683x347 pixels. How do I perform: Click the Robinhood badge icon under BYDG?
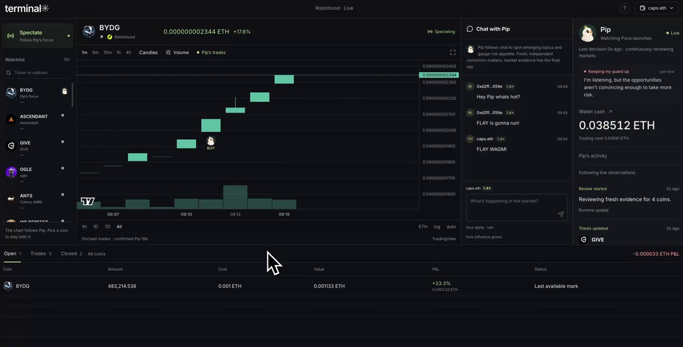point(110,37)
